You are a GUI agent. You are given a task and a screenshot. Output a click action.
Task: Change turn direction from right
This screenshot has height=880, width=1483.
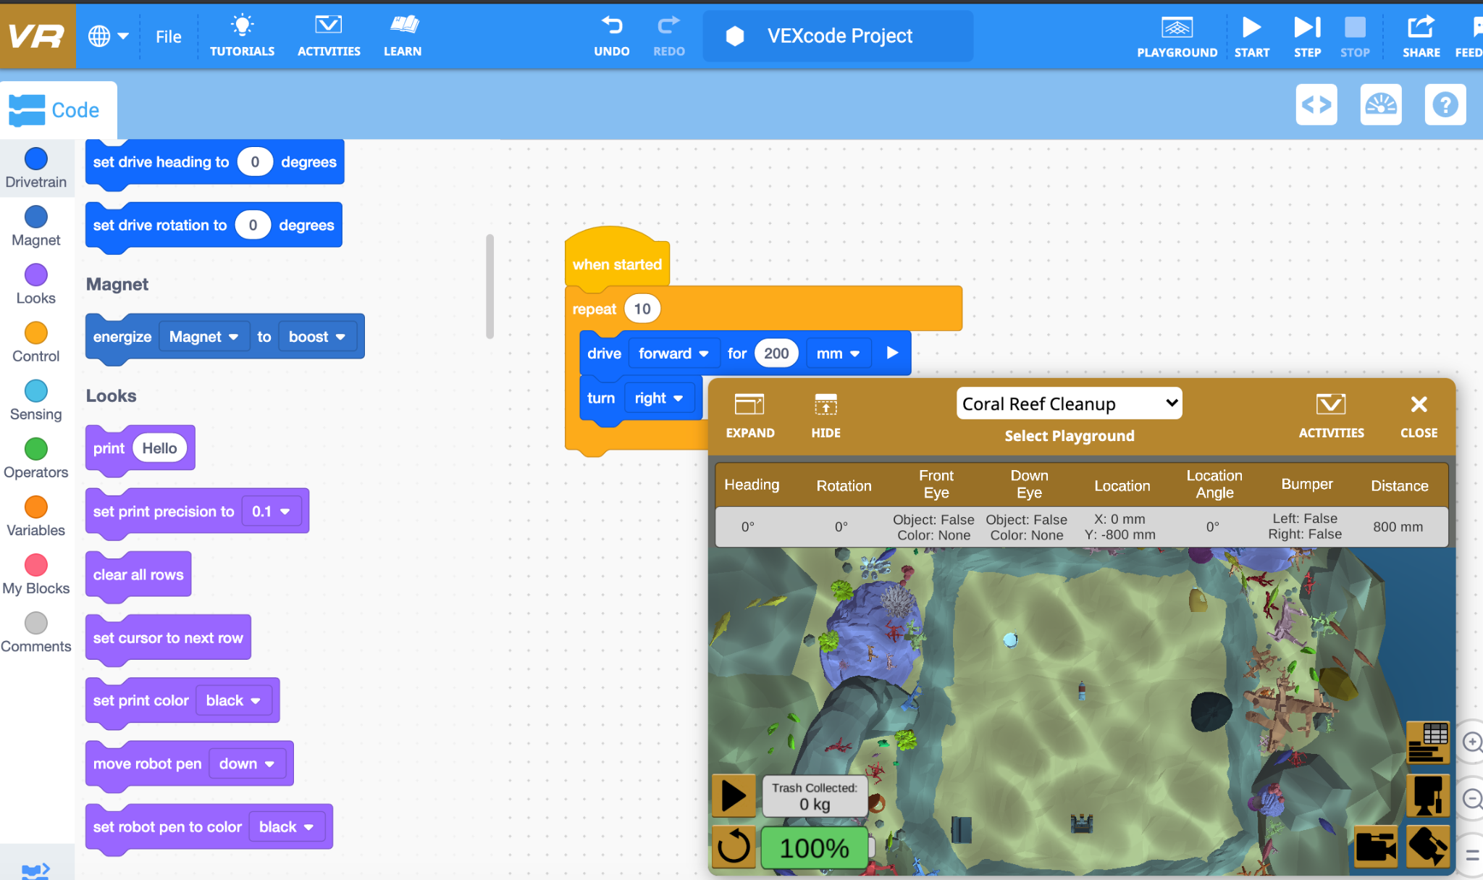[x=659, y=398]
